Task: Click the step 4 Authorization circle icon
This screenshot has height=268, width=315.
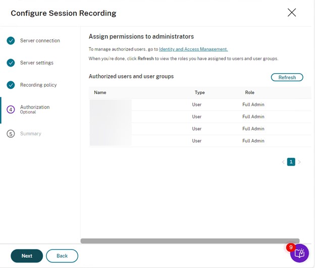Action: coord(11,110)
